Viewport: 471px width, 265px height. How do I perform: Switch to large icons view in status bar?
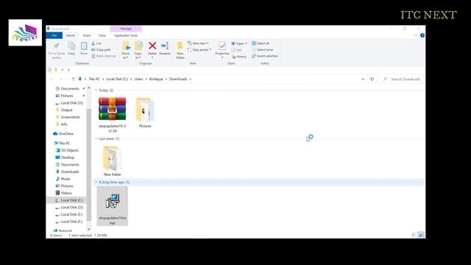(x=421, y=235)
